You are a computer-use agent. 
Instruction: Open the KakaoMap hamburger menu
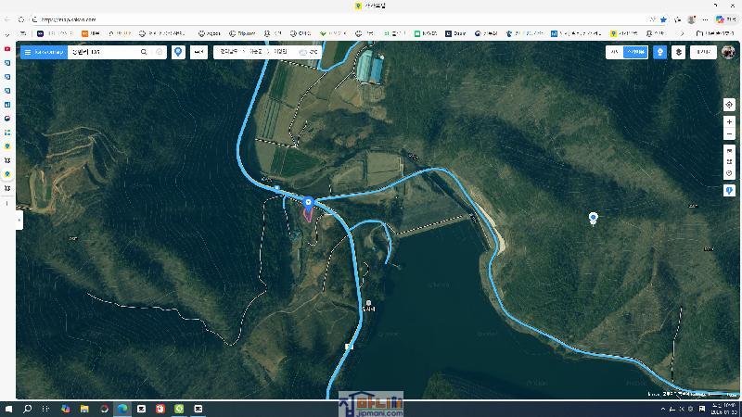pos(28,52)
